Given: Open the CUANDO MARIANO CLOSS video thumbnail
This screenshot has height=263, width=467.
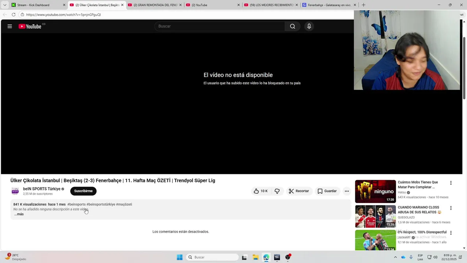Looking at the screenshot, I should [375, 216].
